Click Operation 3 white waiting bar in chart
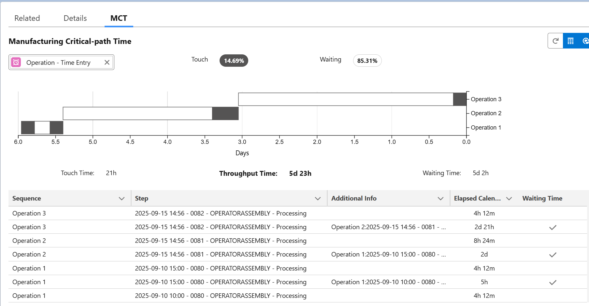 point(345,99)
